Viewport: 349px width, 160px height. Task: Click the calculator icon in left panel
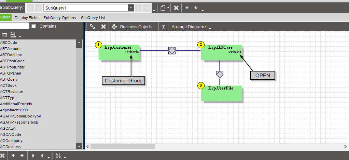[x=13, y=35]
